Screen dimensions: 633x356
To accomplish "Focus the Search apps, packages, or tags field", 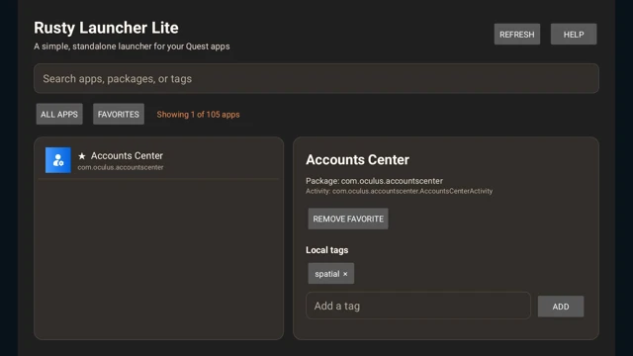I will point(316,79).
